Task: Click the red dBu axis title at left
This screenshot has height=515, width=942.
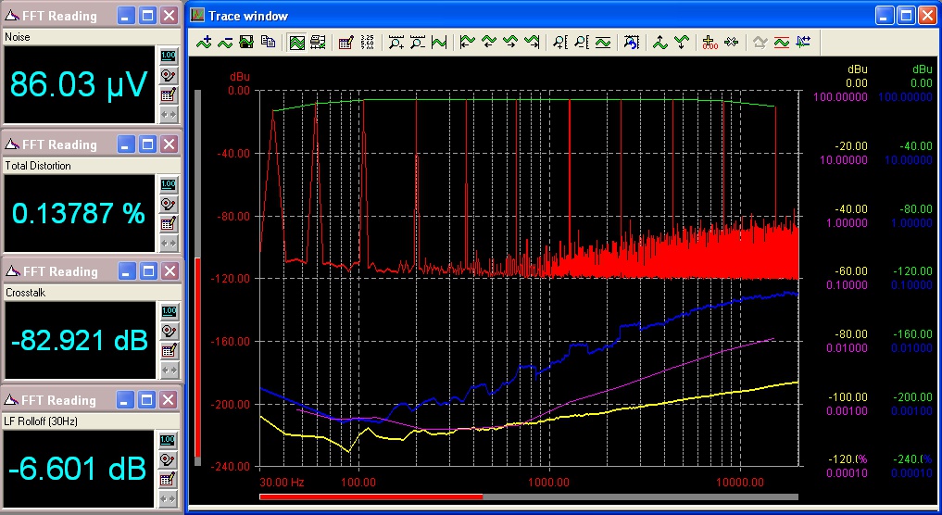Action: coord(239,77)
